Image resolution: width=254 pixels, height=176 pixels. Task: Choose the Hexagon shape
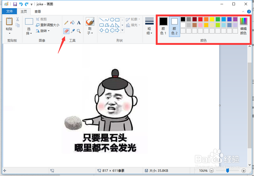pyautogui.click(x=112, y=30)
